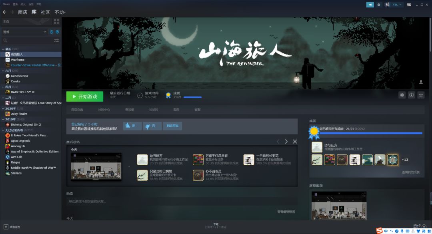Select the thumbs down 否 recommendation

[152, 126]
